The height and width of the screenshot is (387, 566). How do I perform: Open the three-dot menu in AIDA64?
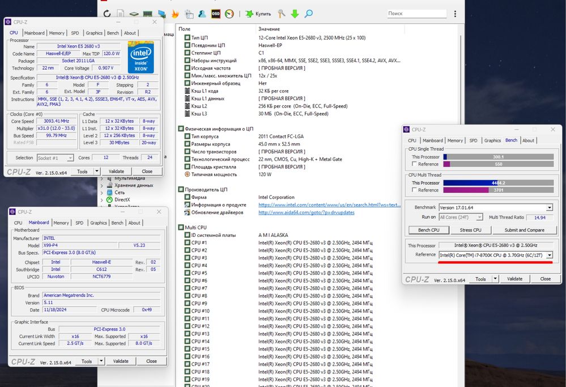click(455, 14)
